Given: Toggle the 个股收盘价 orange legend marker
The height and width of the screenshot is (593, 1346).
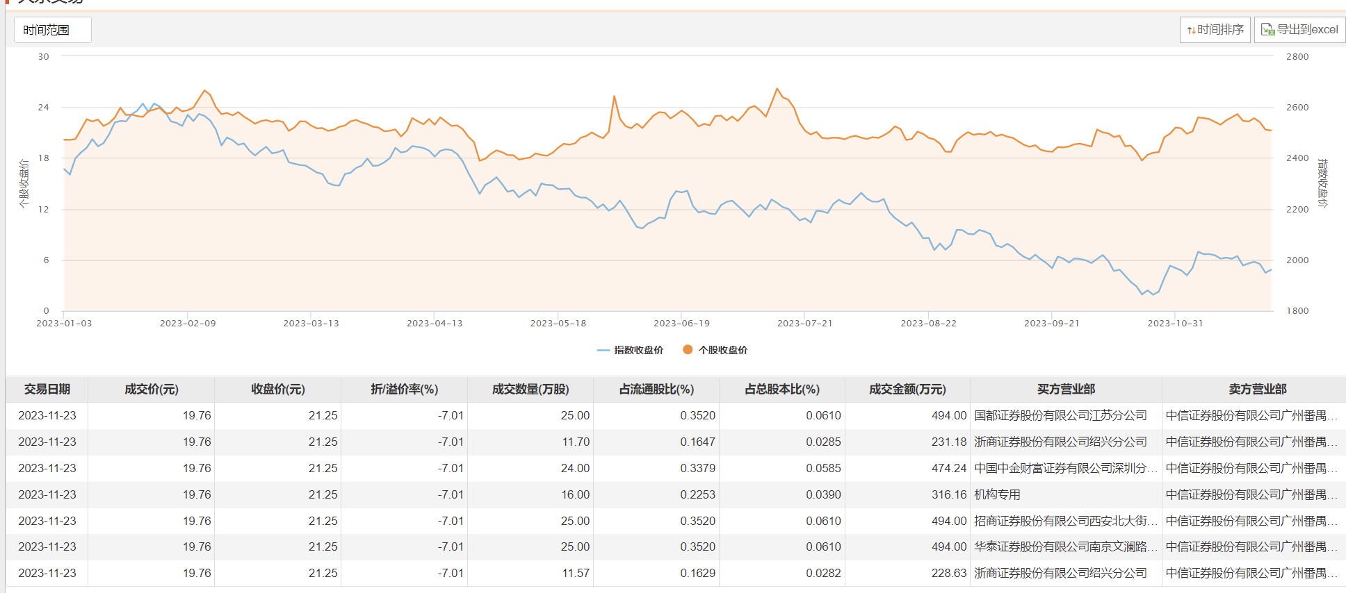Looking at the screenshot, I should tap(688, 350).
